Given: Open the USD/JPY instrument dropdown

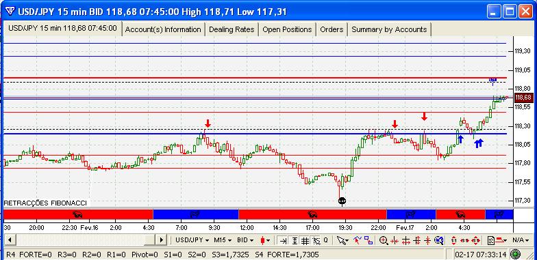Looking at the screenshot, I should pos(192,240).
